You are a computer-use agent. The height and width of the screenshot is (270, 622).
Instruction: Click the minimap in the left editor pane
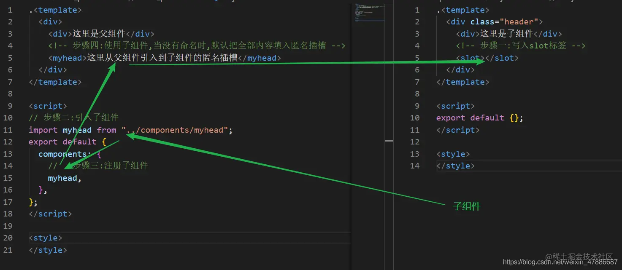[x=369, y=13]
